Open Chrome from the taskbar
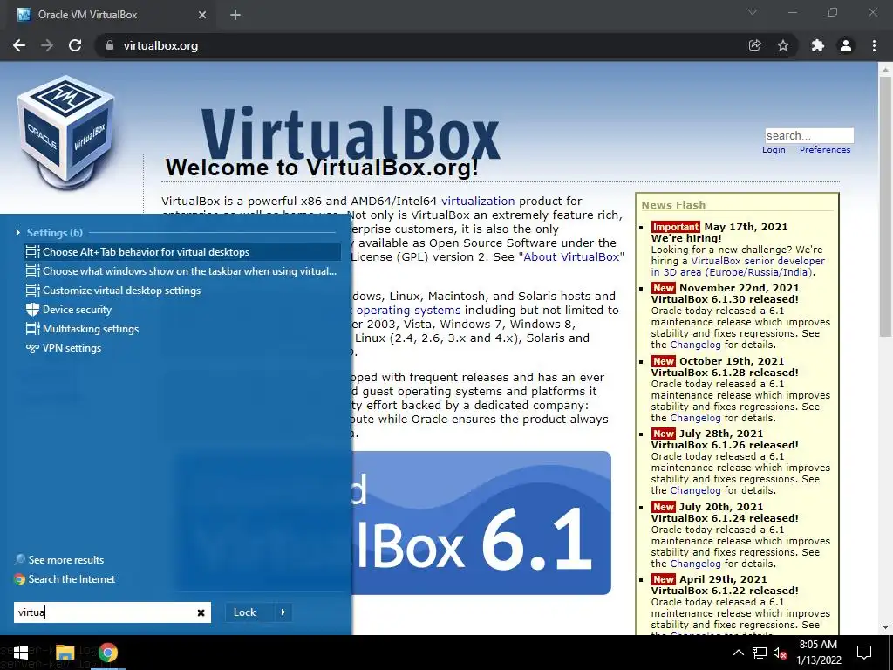The image size is (893, 670). tap(107, 653)
